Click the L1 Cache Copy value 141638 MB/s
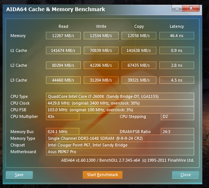The height and width of the screenshot is (188, 209). click(139, 50)
